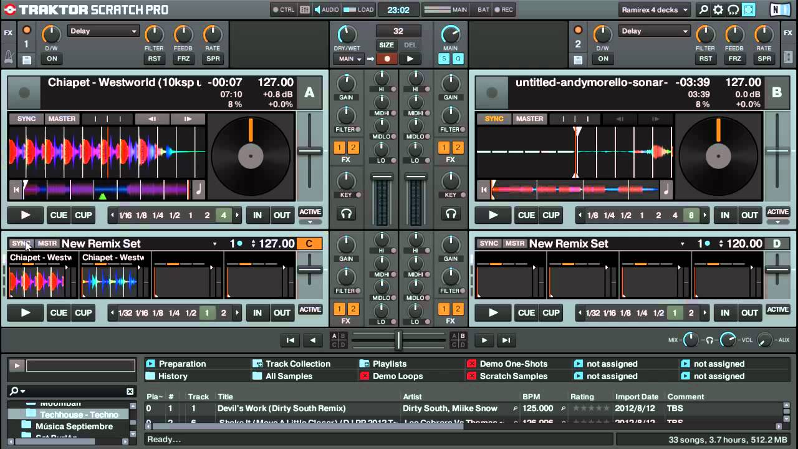Toggle loop ACTIVE button on Deck A

(310, 212)
